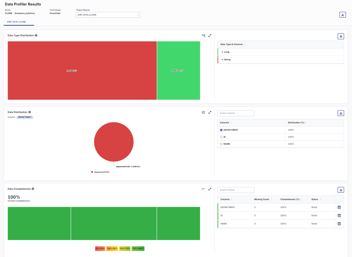Click the rightmost green completeness bar segment
Screen dimensions: 352x257
[179, 224]
